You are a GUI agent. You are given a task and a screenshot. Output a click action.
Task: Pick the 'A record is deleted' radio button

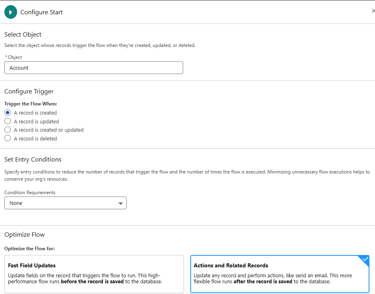click(8, 138)
